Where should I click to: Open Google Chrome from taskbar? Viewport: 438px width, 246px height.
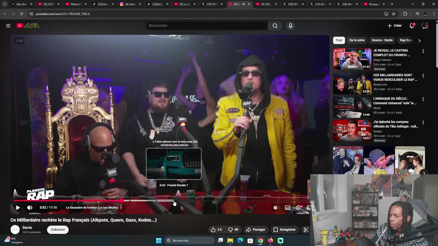click(260, 241)
